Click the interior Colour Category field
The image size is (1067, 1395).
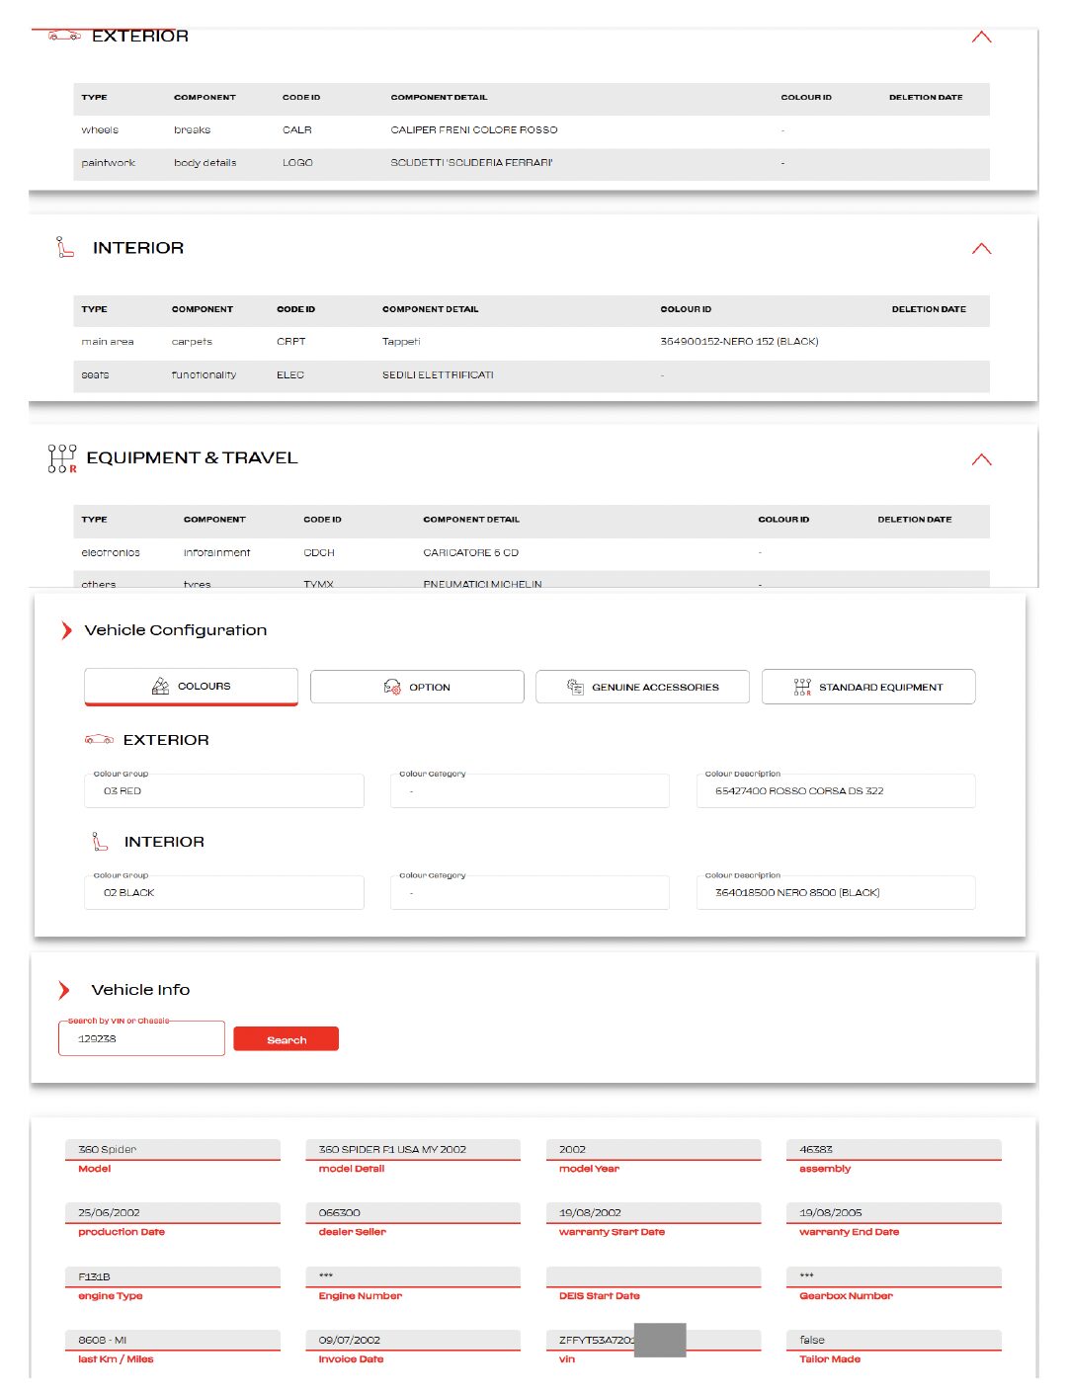click(530, 893)
